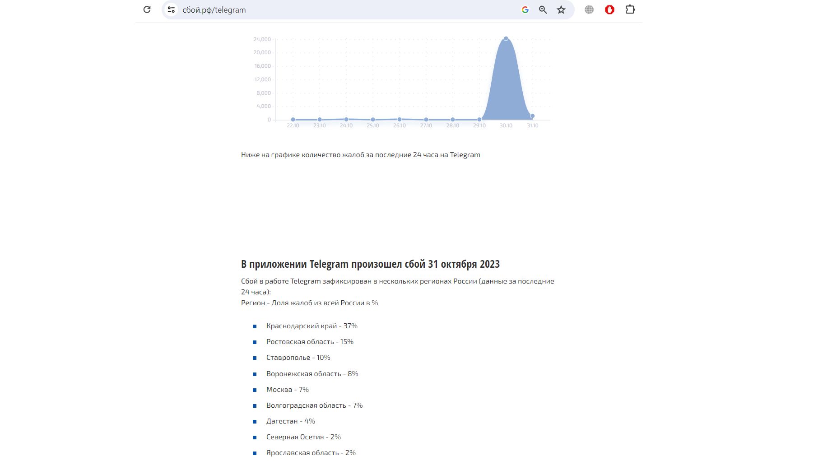823x461 pixels.
Task: Click the chart data point for 22.10
Action: [293, 120]
